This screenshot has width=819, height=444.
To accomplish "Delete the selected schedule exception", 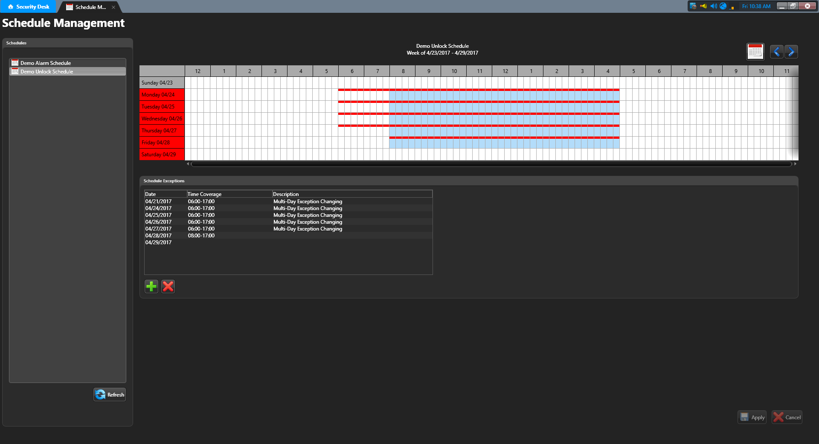I will coord(168,286).
